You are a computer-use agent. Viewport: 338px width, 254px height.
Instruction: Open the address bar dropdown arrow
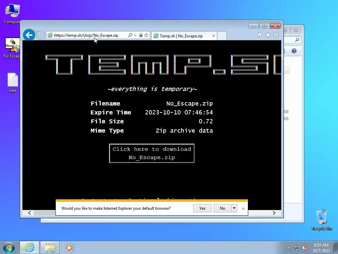(135, 35)
